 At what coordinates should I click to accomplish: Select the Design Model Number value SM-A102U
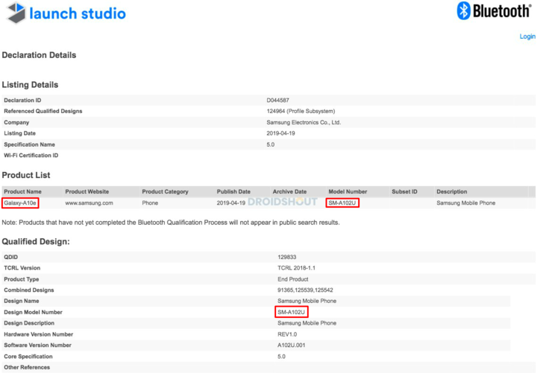click(x=292, y=312)
